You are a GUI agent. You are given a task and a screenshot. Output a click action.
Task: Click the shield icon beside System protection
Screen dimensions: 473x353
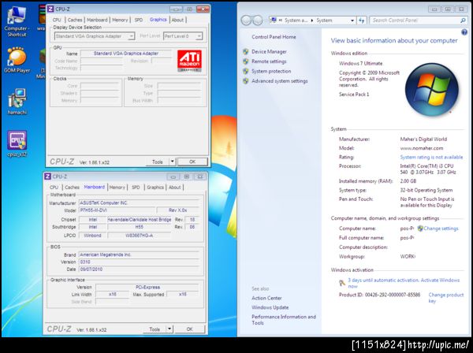pos(245,72)
